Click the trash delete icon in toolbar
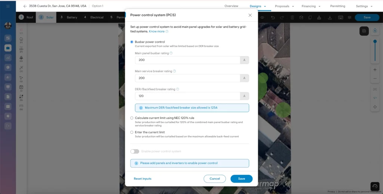The image size is (383, 194). pyautogui.click(x=292, y=18)
